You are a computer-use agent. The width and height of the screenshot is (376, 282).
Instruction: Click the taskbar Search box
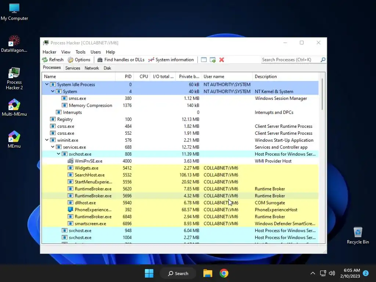coord(178,273)
